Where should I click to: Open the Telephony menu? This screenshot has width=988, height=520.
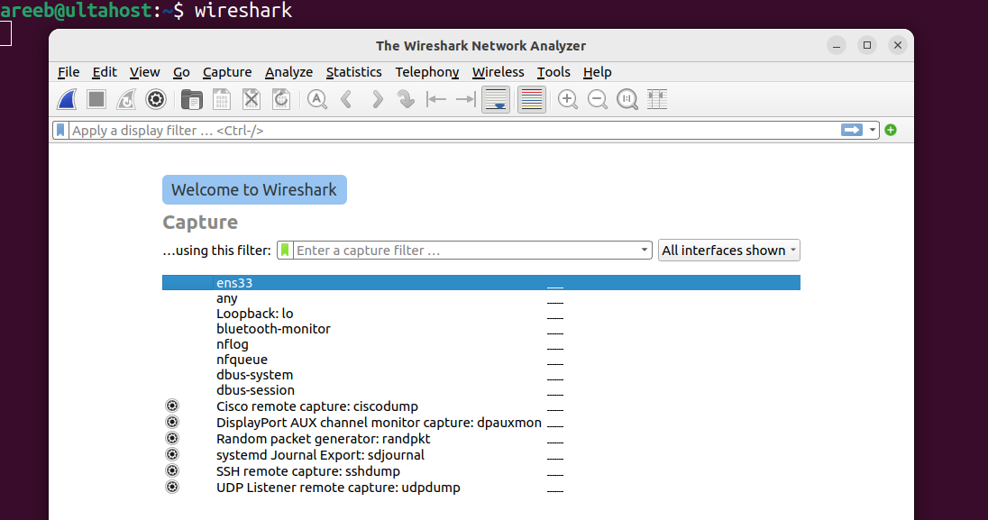(427, 72)
